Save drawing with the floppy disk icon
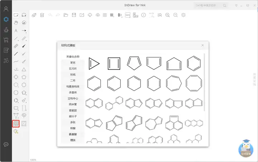 tap(74, 15)
